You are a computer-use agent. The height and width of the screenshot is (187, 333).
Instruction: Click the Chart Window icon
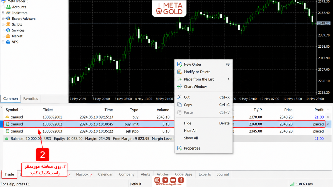[179, 86]
